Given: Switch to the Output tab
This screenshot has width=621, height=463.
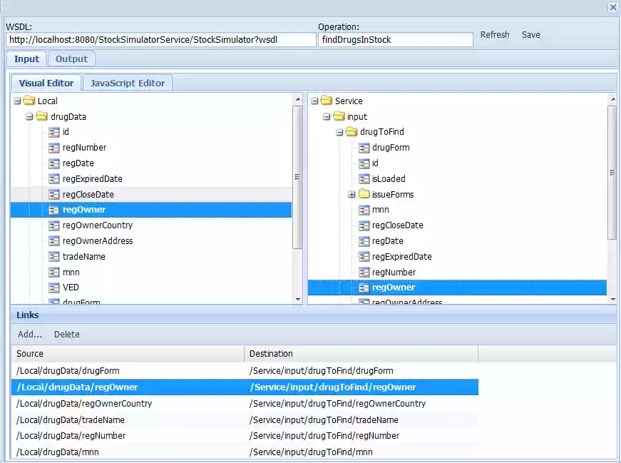Looking at the screenshot, I should coord(71,58).
